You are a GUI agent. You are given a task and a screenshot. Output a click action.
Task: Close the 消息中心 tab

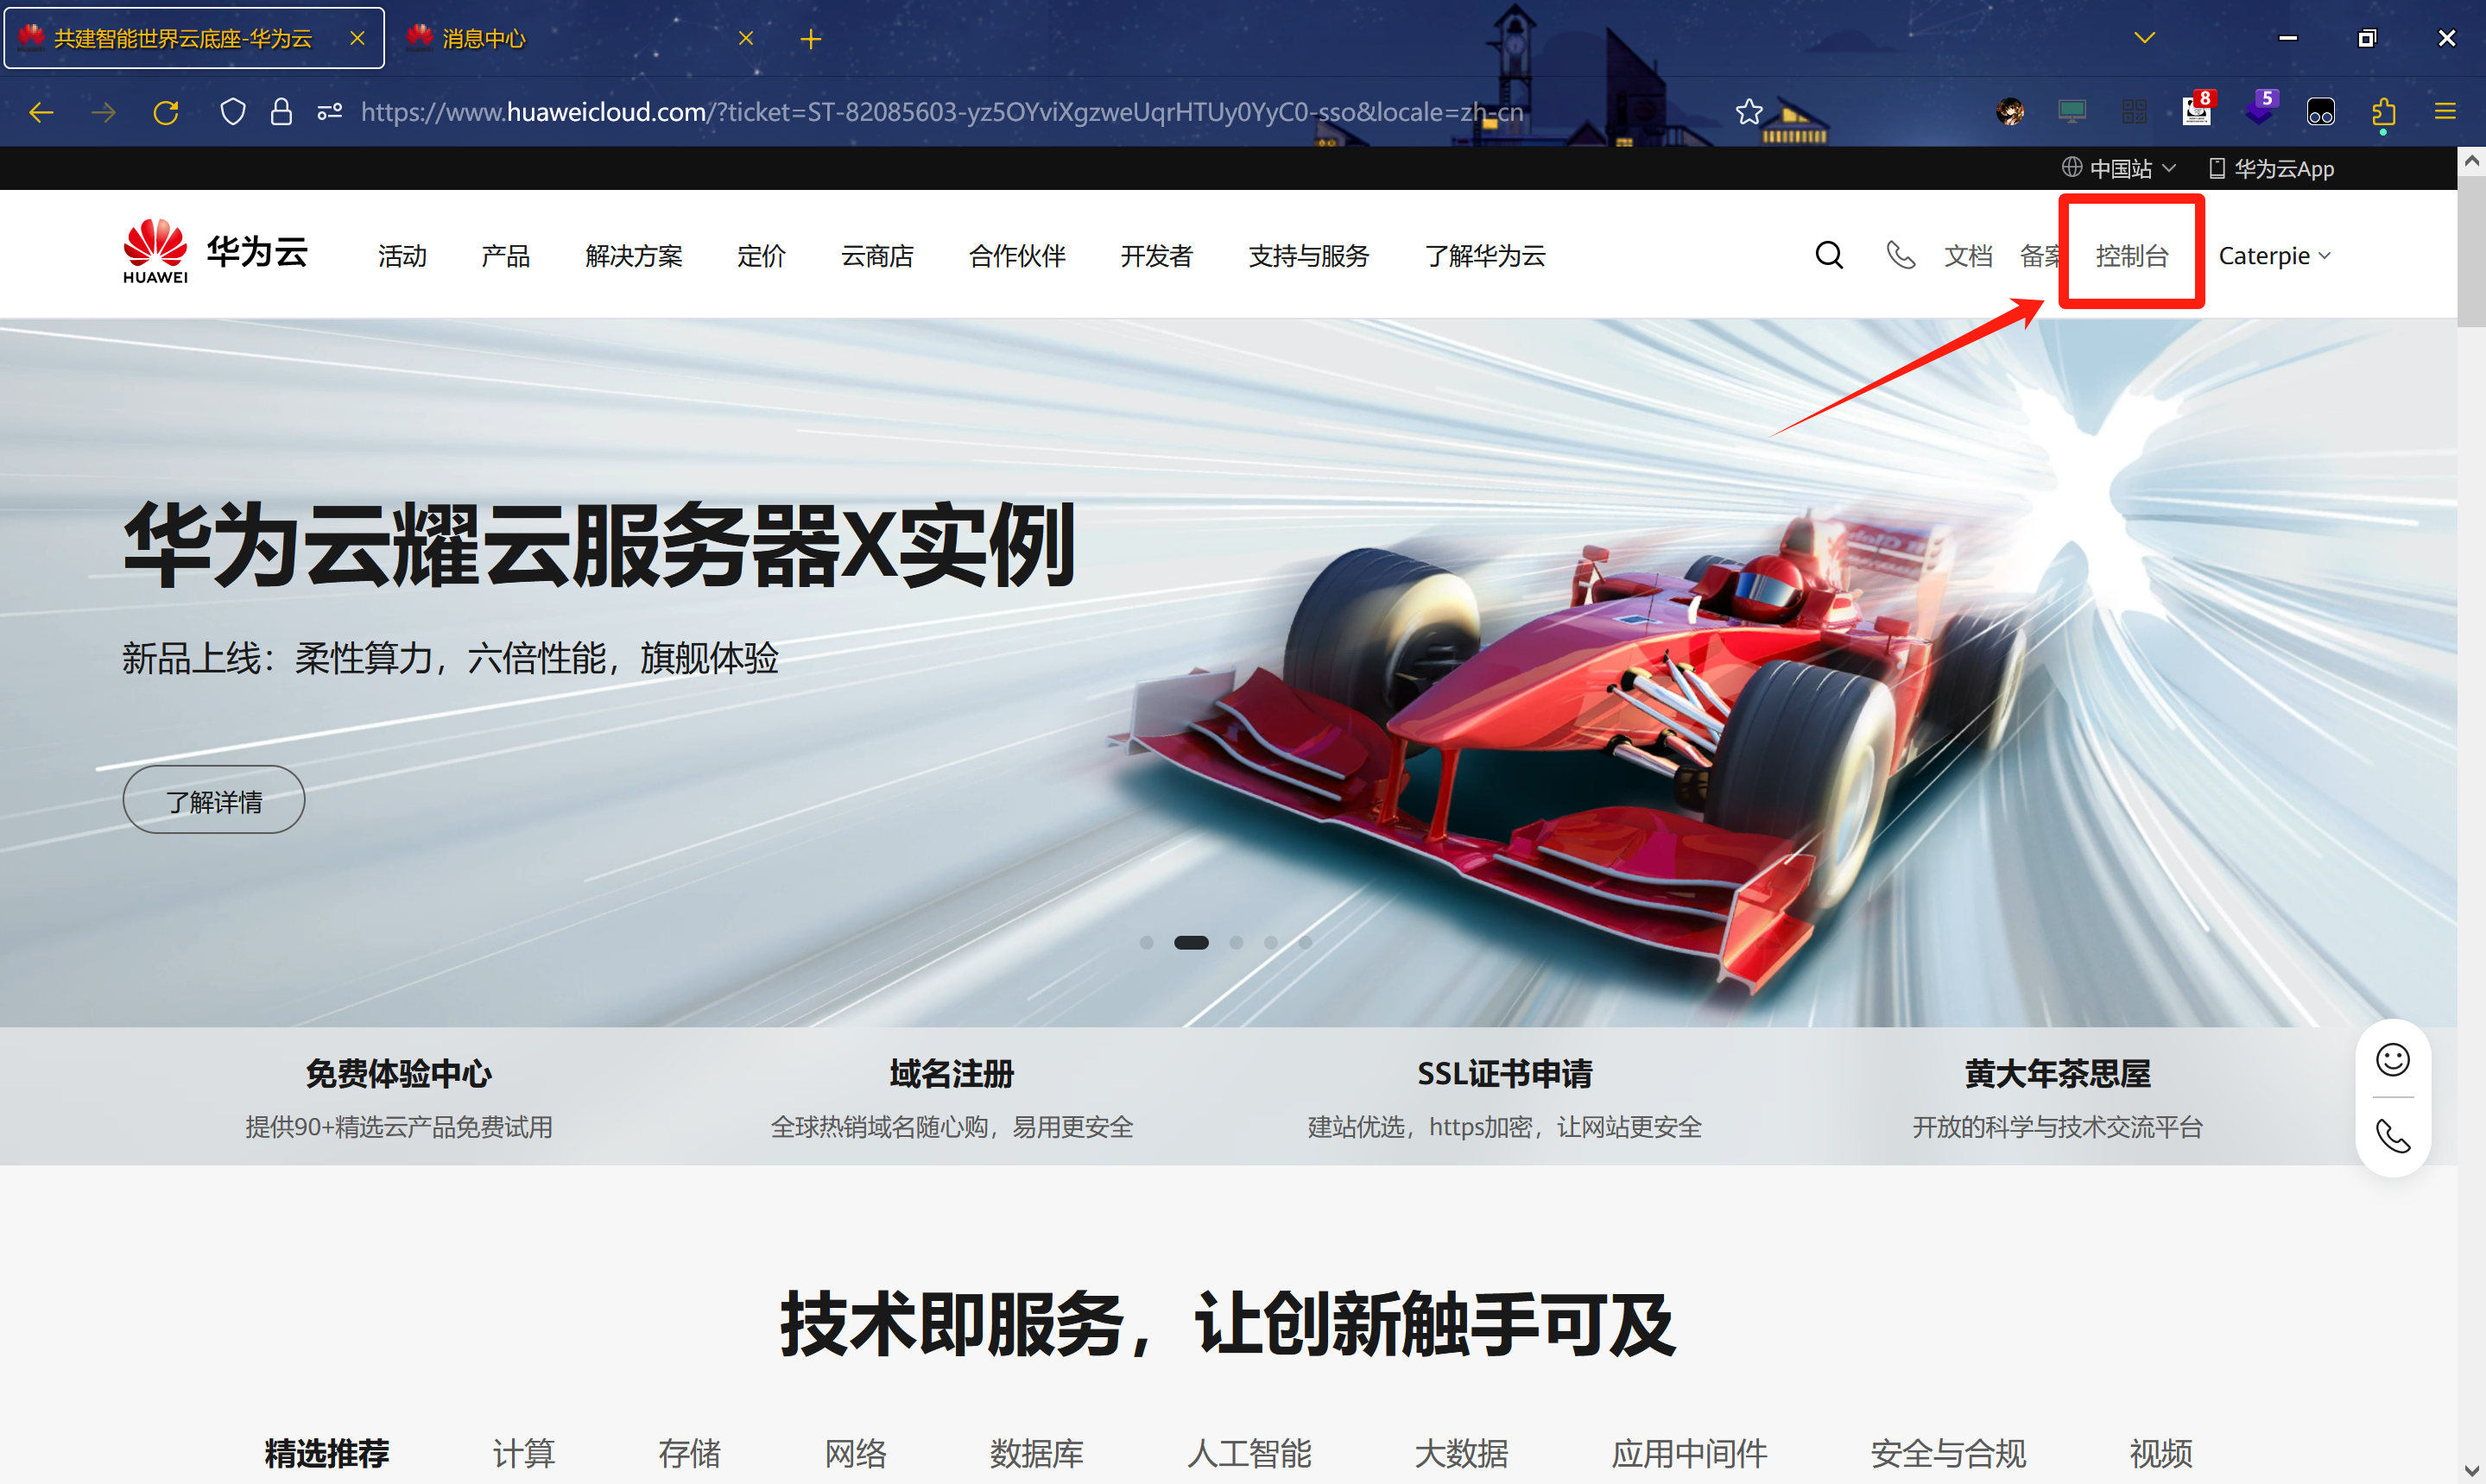click(746, 39)
